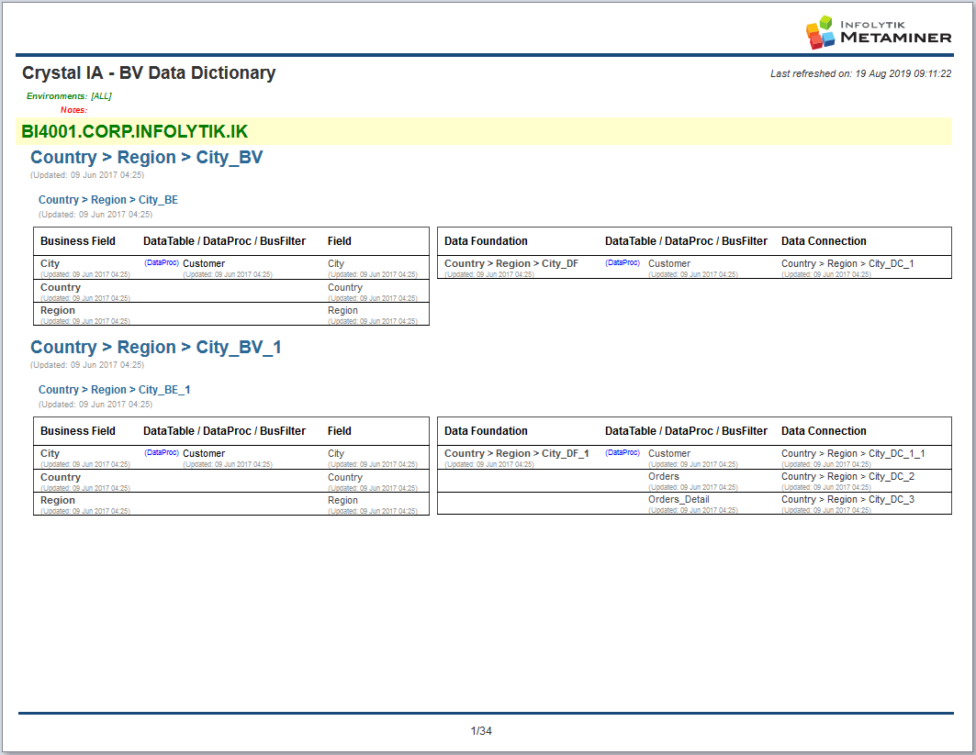Click the "Country > Region > City_DC_1" connection cell
The width and height of the screenshot is (976, 755).
[x=847, y=263]
